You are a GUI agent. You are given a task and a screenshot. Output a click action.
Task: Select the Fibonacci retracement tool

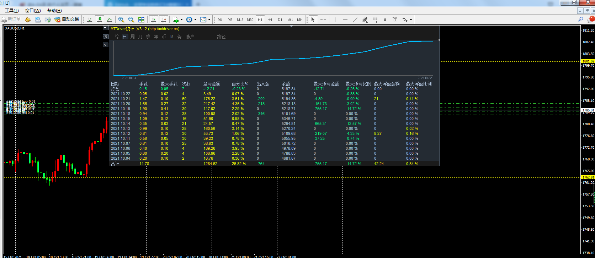tap(375, 20)
